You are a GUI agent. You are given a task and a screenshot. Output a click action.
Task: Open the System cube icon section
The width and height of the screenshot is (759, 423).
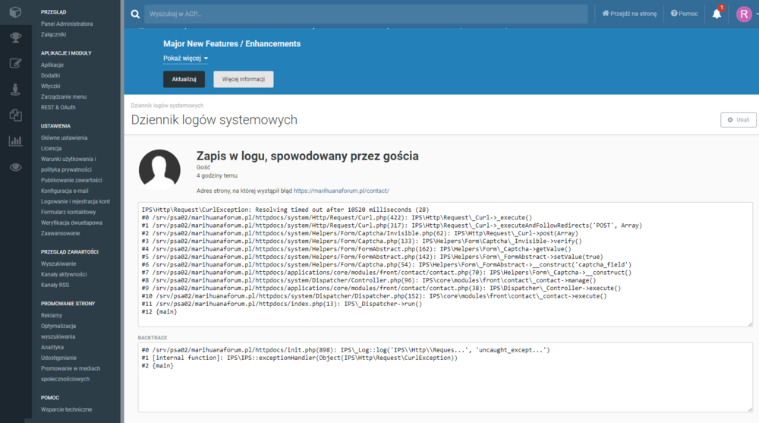tap(15, 13)
